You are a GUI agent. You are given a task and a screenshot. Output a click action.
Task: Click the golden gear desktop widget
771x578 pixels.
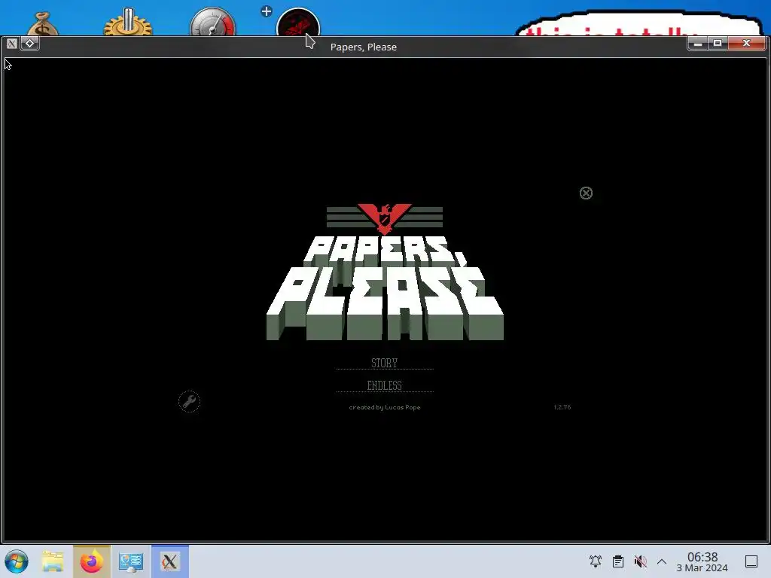click(x=128, y=22)
